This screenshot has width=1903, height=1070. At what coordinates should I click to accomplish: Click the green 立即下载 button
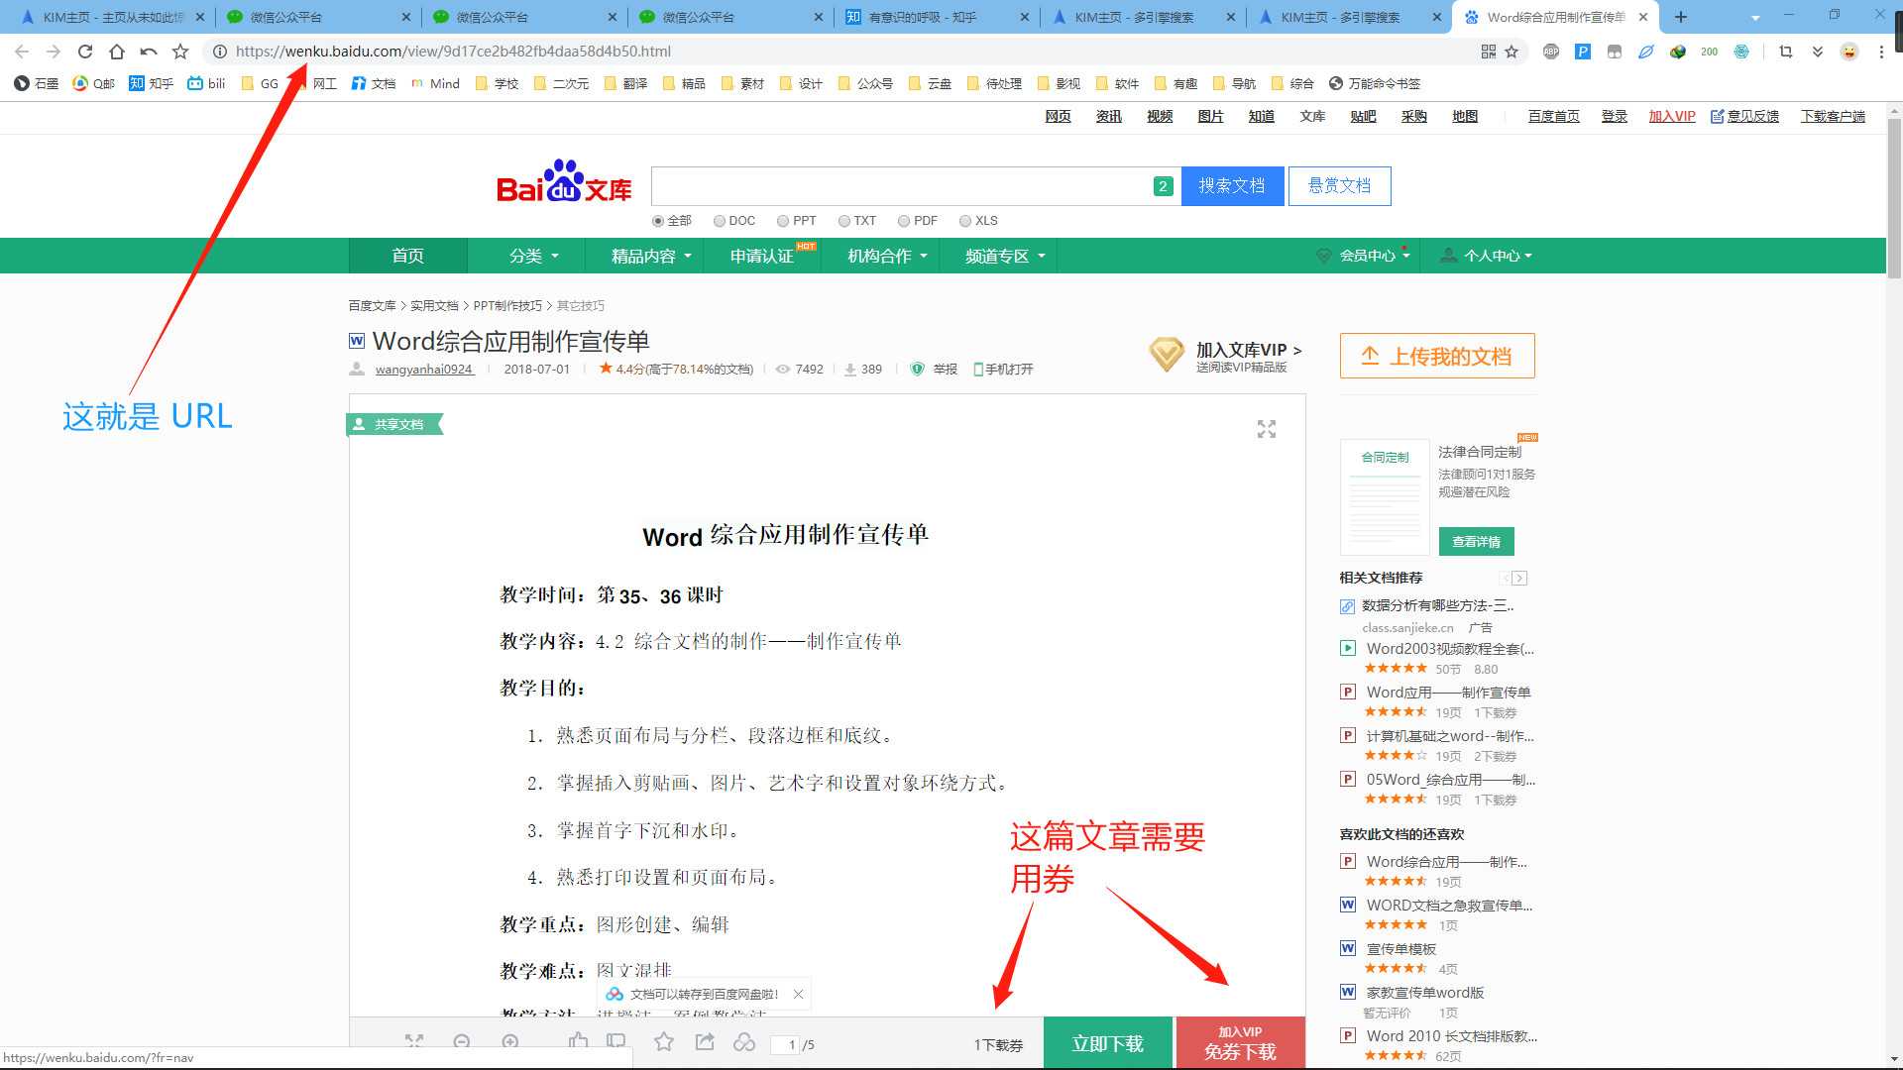tap(1107, 1043)
